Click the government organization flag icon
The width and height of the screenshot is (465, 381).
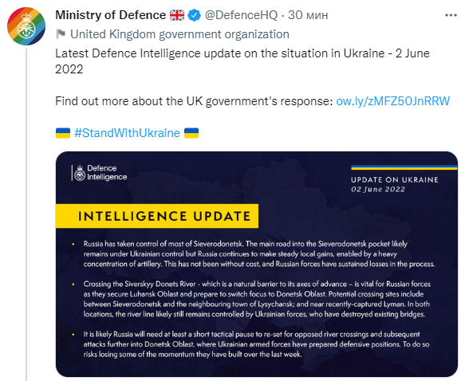[x=61, y=34]
